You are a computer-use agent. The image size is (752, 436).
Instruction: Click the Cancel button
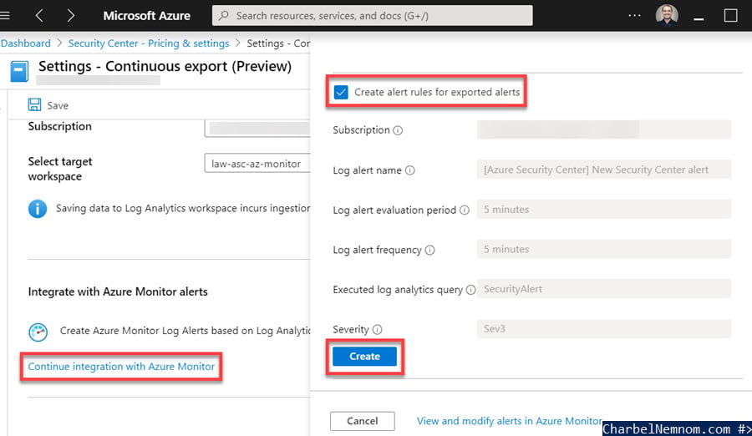click(x=362, y=421)
